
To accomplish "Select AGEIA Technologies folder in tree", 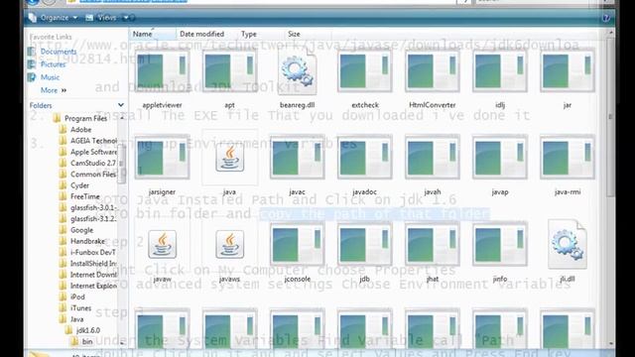I will point(93,141).
